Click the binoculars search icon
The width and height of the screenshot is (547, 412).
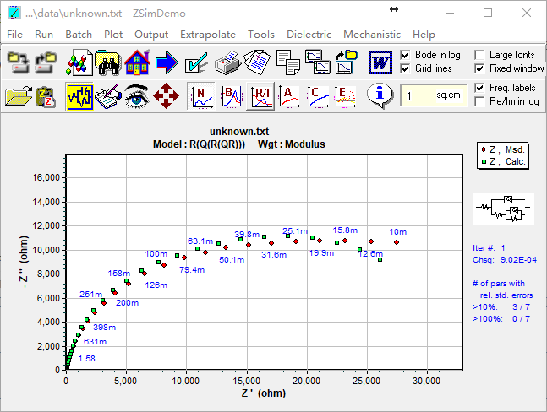pyautogui.click(x=108, y=62)
